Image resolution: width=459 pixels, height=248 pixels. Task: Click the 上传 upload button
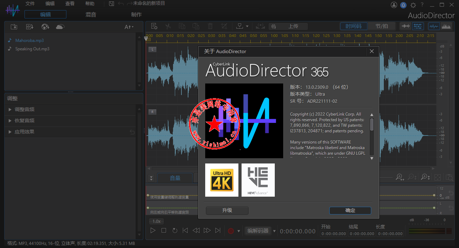tap(288, 26)
